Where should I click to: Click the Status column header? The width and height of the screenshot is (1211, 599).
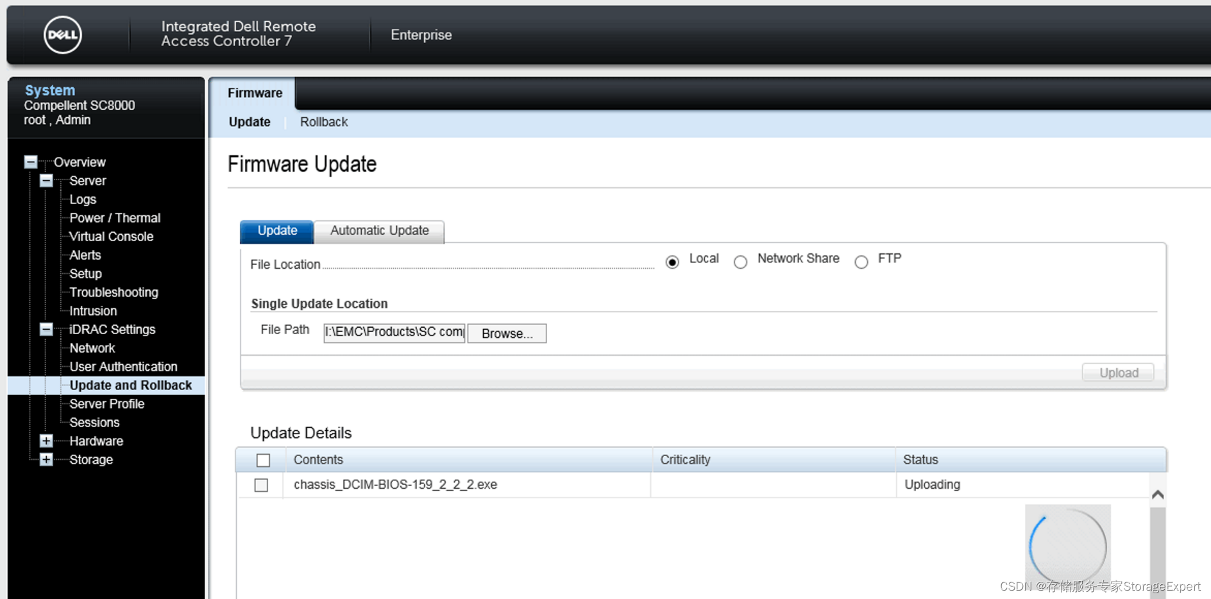pyautogui.click(x=920, y=460)
